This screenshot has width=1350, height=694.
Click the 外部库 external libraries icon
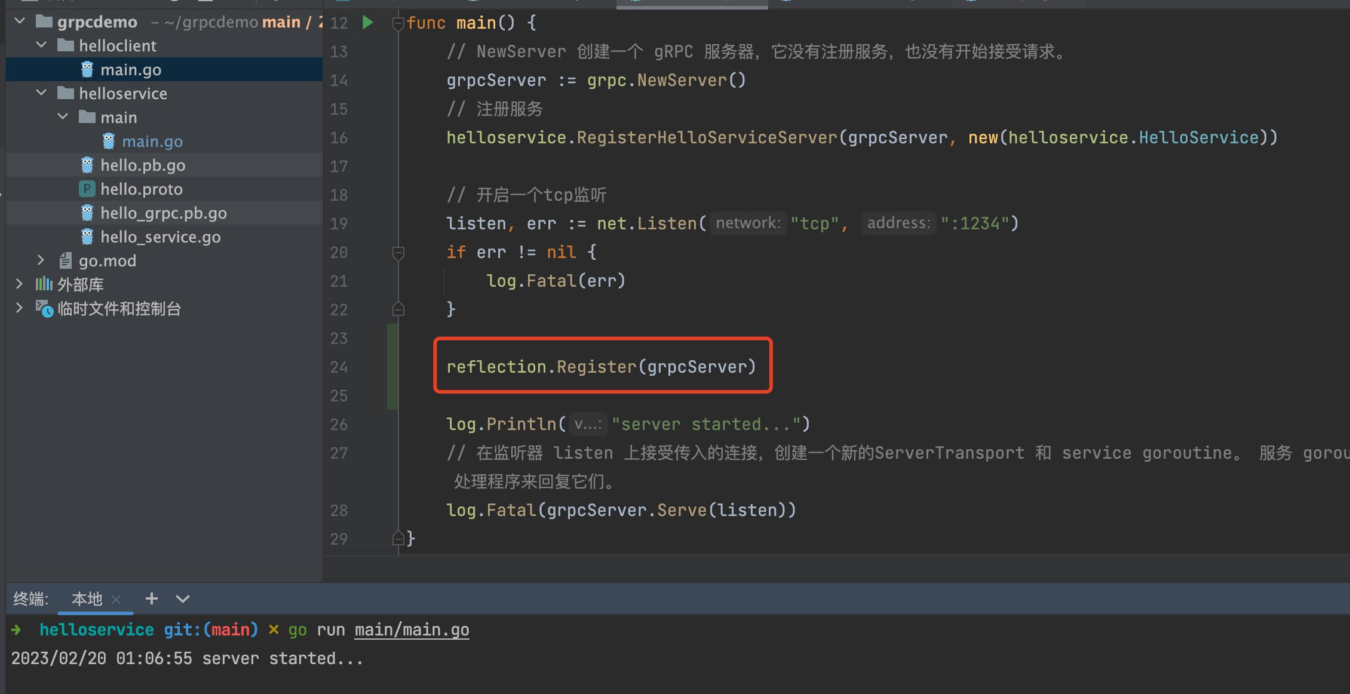click(x=42, y=284)
